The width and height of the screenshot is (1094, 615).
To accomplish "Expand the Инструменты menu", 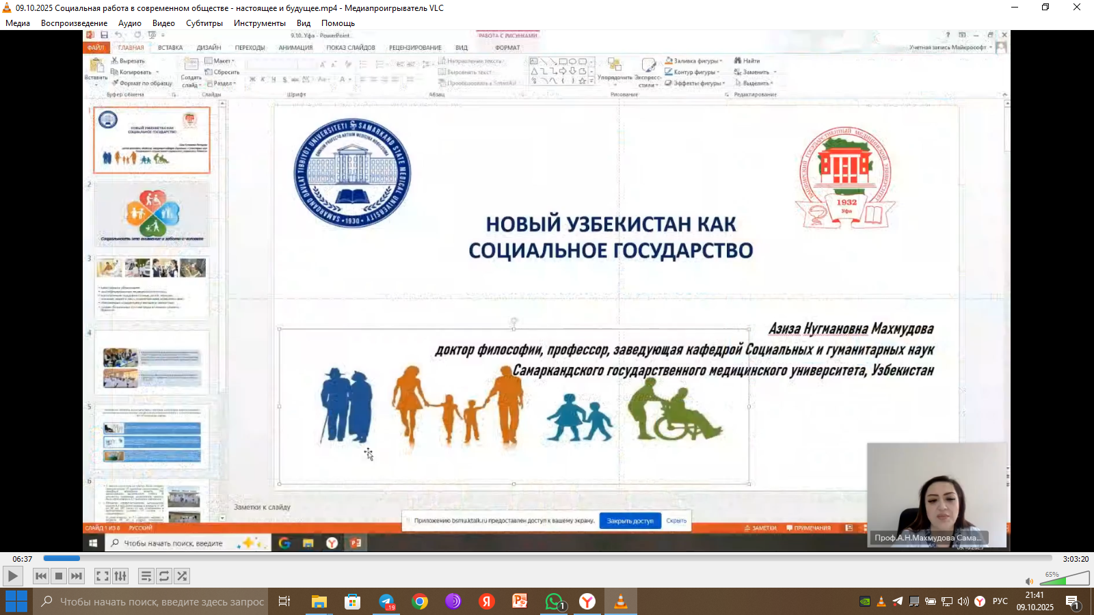I will 259,23.
